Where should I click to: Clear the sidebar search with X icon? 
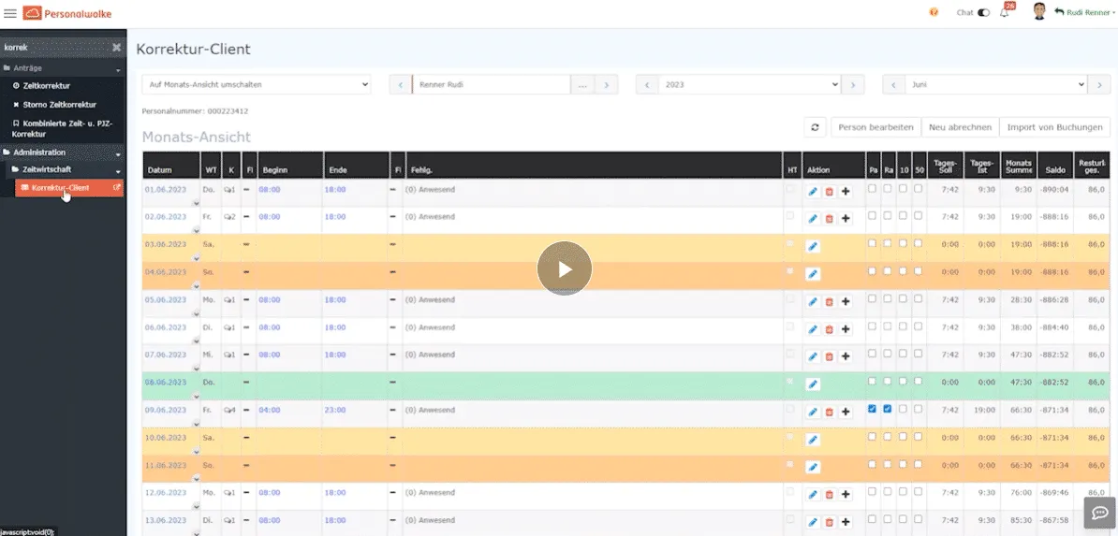pyautogui.click(x=116, y=47)
